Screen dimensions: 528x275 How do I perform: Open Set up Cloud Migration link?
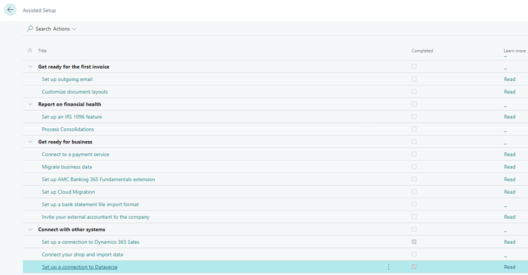tap(68, 192)
